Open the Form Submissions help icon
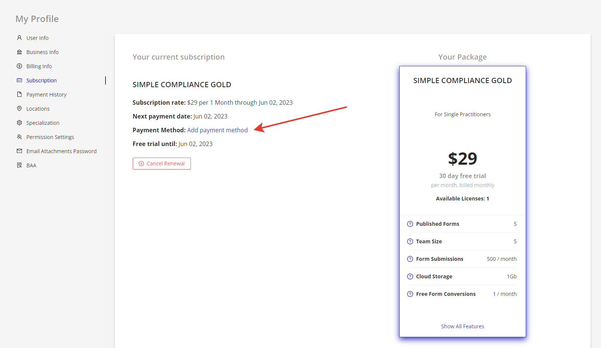 tap(410, 259)
